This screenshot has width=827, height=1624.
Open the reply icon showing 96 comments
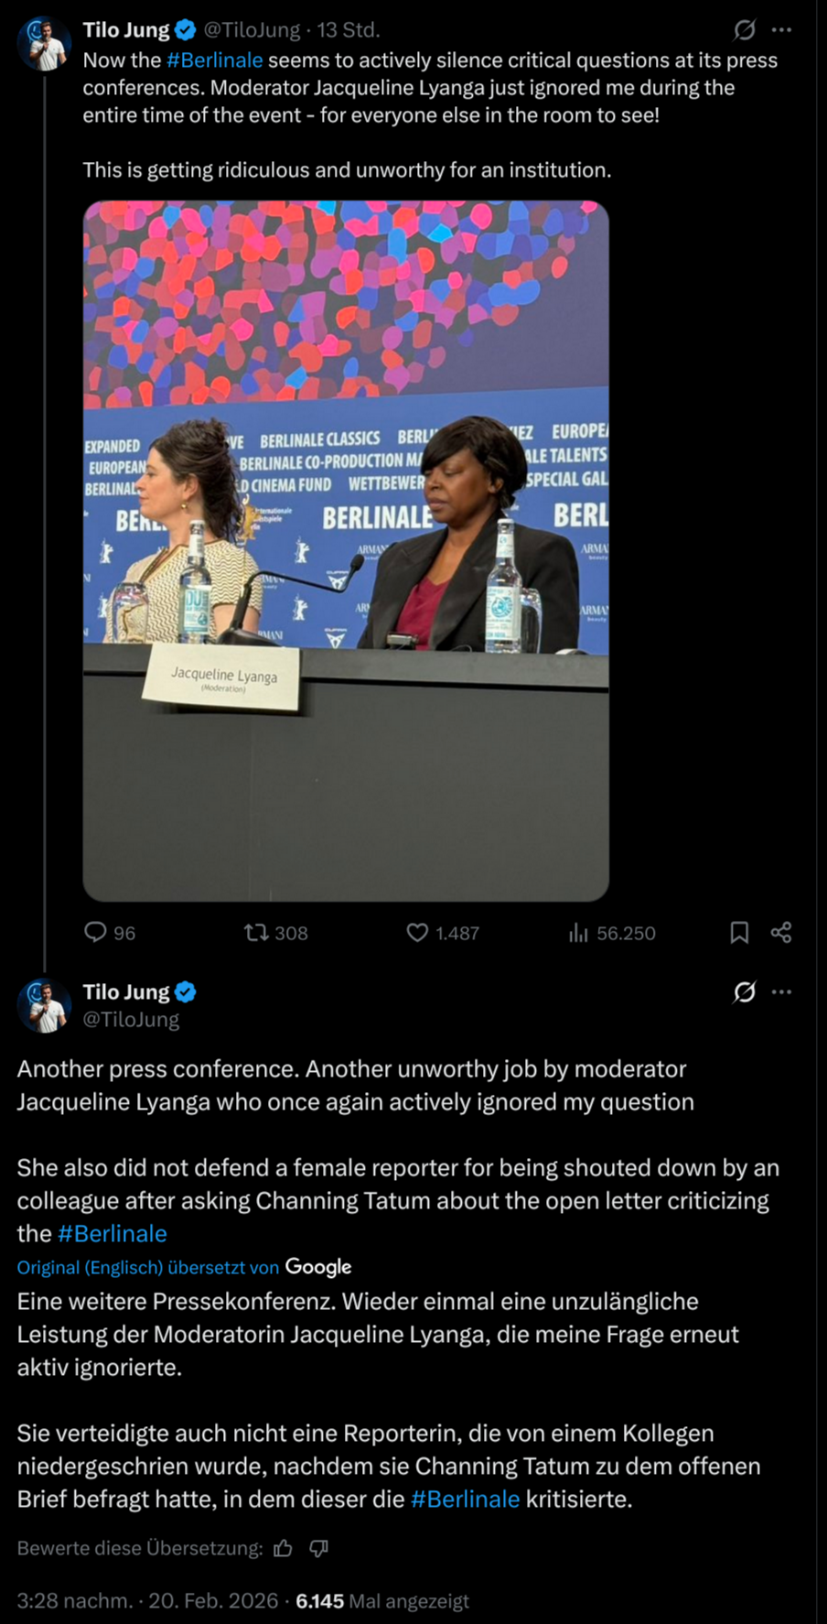[x=95, y=933]
